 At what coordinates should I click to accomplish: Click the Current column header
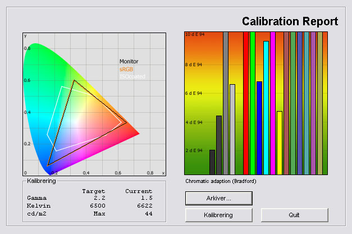click(139, 191)
